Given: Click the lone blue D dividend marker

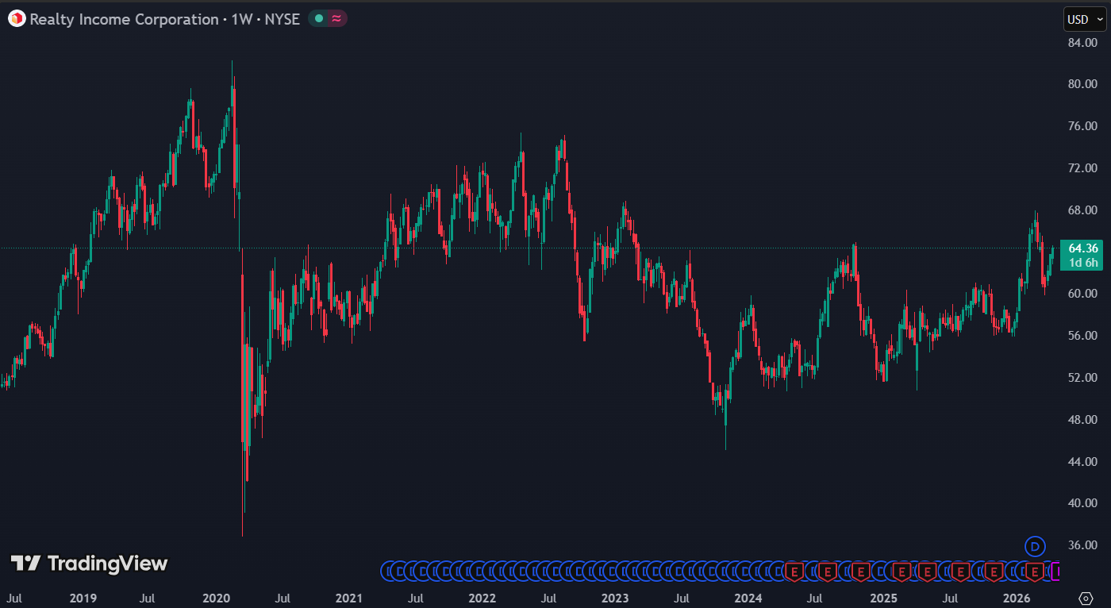Looking at the screenshot, I should click(x=1035, y=546).
